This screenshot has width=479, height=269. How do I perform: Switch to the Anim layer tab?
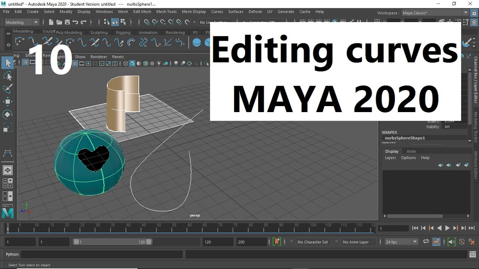(x=411, y=151)
